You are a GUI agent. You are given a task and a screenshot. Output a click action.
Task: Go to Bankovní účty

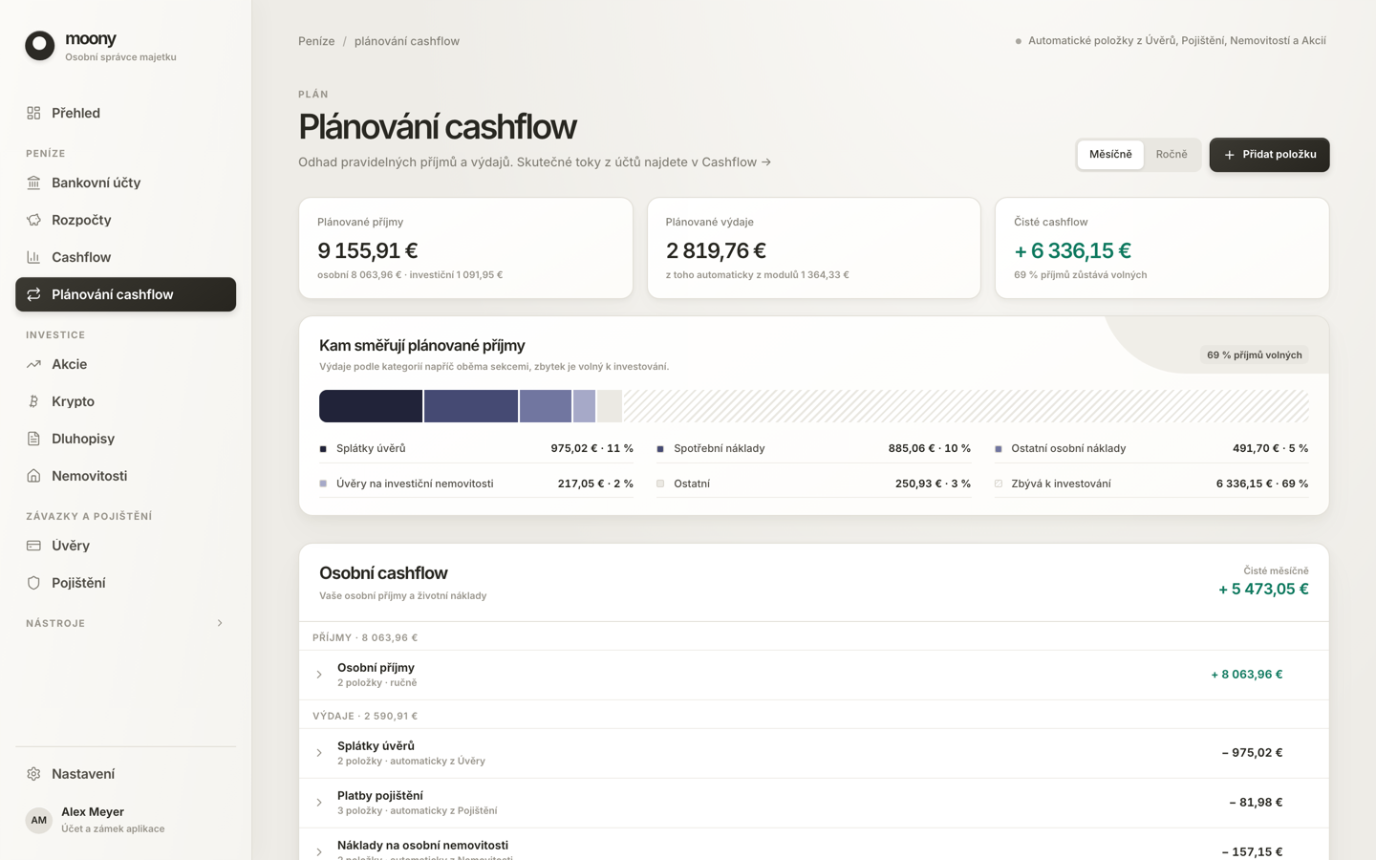click(125, 183)
